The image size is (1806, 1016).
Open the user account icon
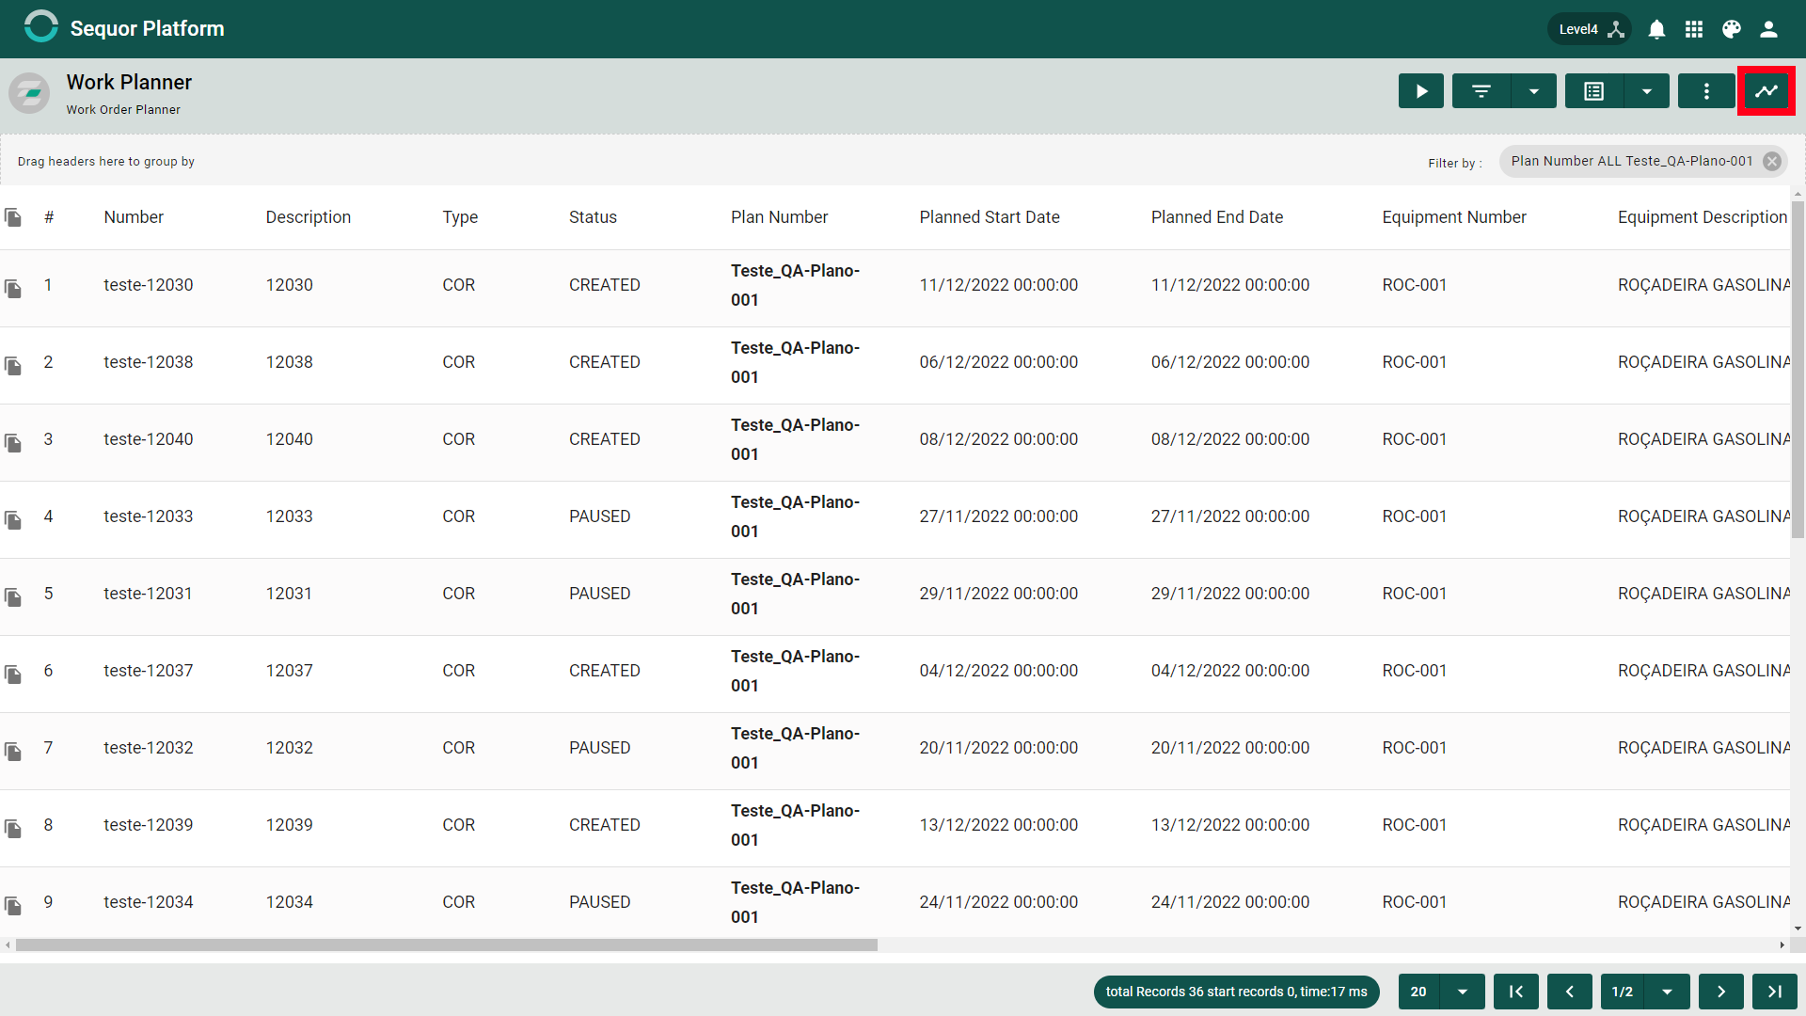[1769, 29]
